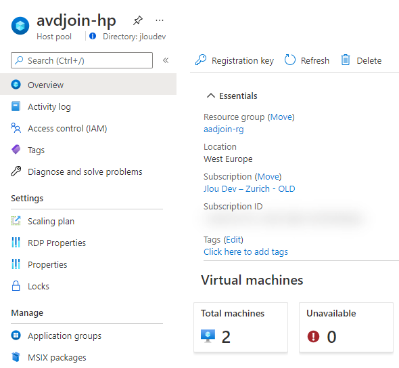Click the Total machines monitor icon

(208, 336)
